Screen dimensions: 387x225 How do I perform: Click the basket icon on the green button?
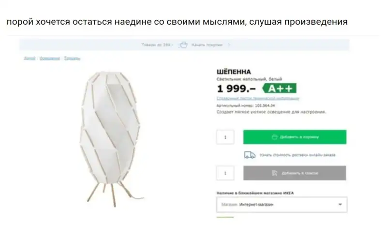point(274,137)
